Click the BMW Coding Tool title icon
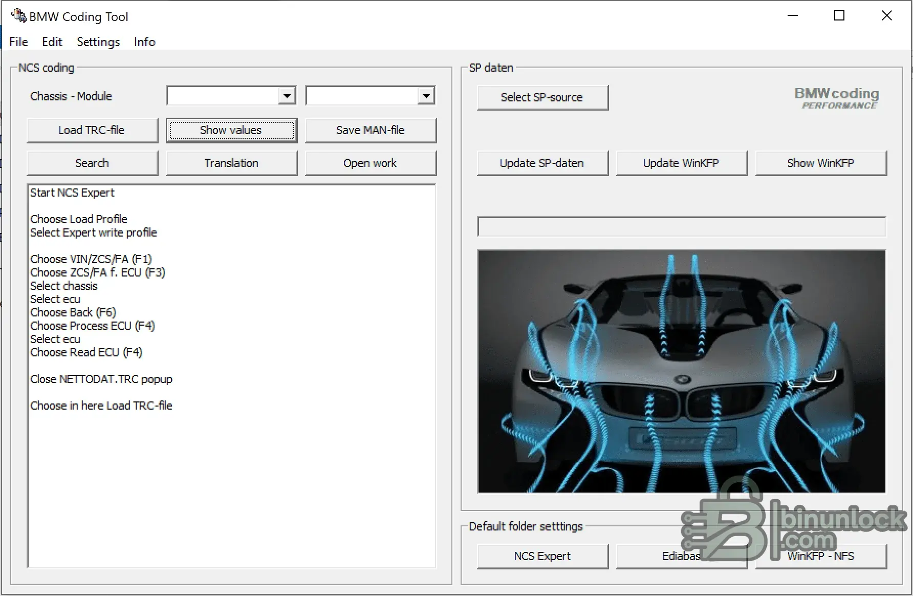 (18, 16)
